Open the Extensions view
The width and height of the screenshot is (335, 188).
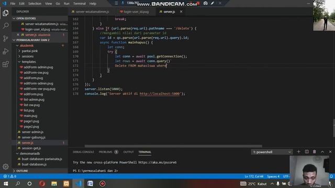(6, 64)
